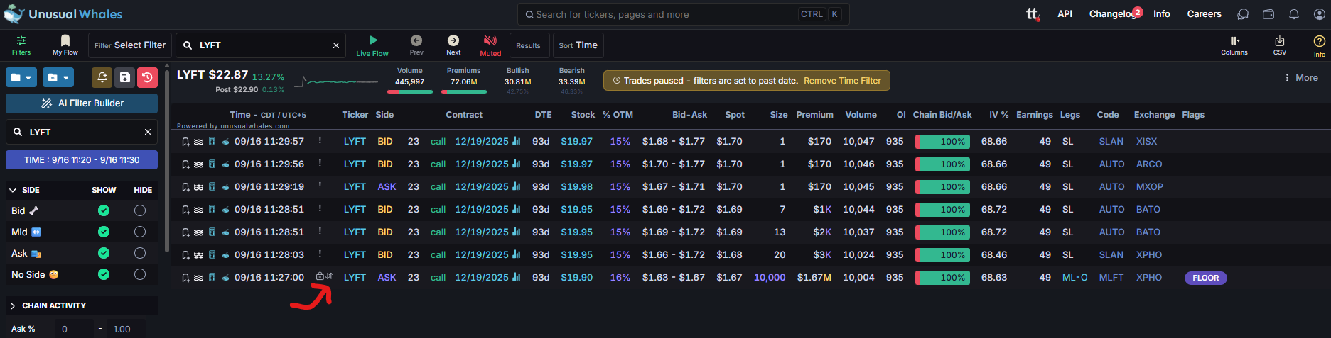The height and width of the screenshot is (338, 1331).
Task: Go to Prev results page
Action: [x=416, y=45]
